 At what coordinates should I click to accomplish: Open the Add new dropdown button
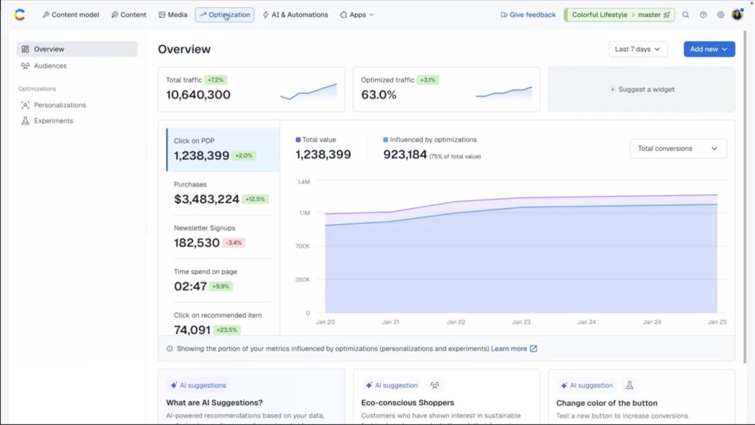tap(709, 49)
